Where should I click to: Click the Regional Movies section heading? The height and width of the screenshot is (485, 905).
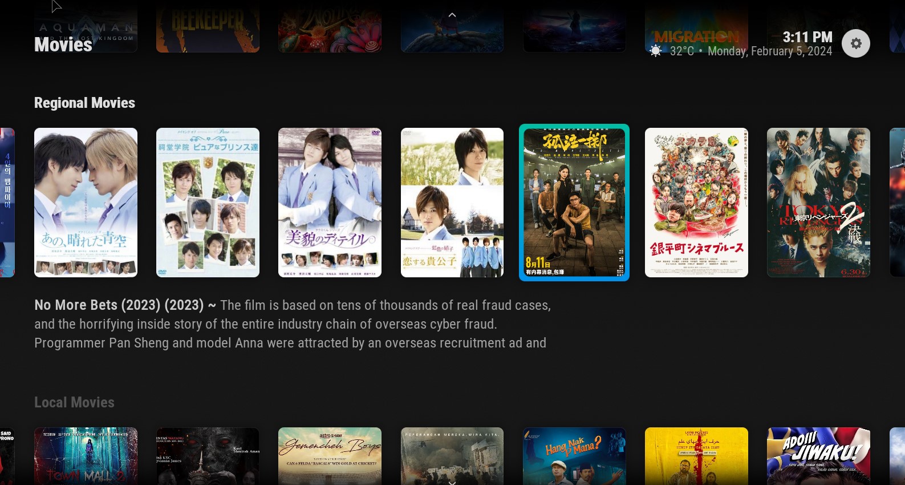(x=84, y=103)
